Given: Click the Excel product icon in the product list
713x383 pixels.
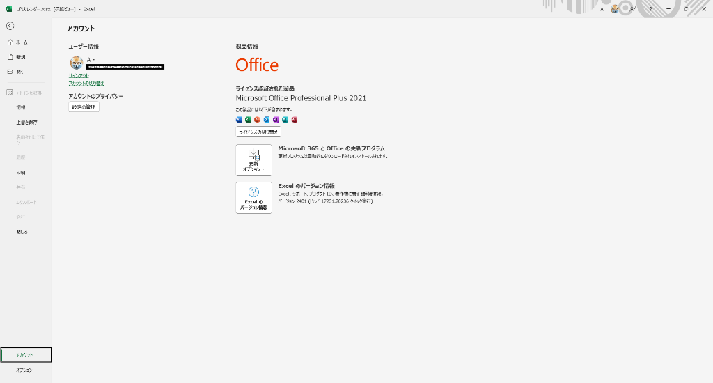Looking at the screenshot, I should click(248, 120).
